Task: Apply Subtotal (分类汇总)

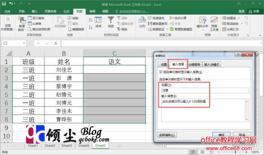Action: pos(230,29)
